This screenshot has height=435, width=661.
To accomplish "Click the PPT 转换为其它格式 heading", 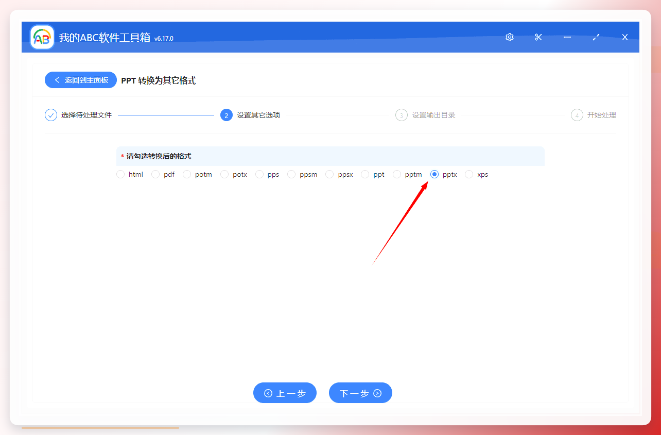I will (x=159, y=80).
